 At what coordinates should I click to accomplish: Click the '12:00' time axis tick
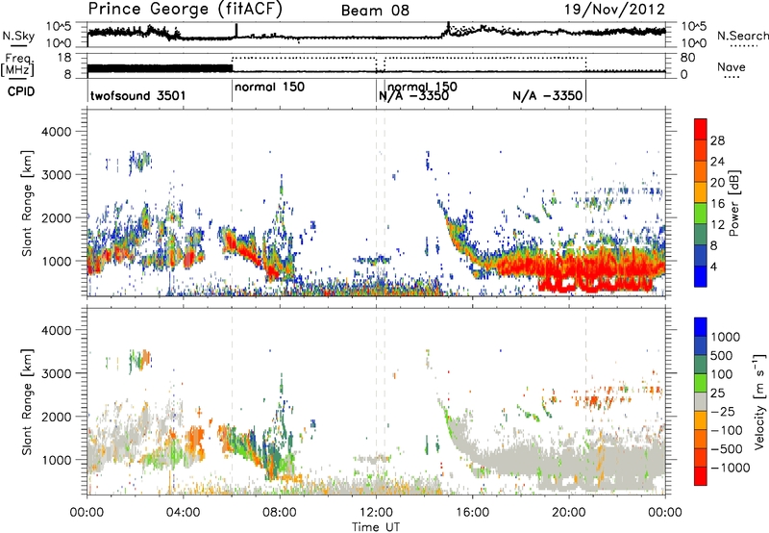(376, 512)
